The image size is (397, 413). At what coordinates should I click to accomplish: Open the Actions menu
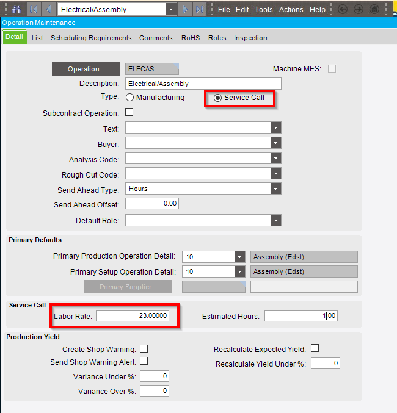291,10
